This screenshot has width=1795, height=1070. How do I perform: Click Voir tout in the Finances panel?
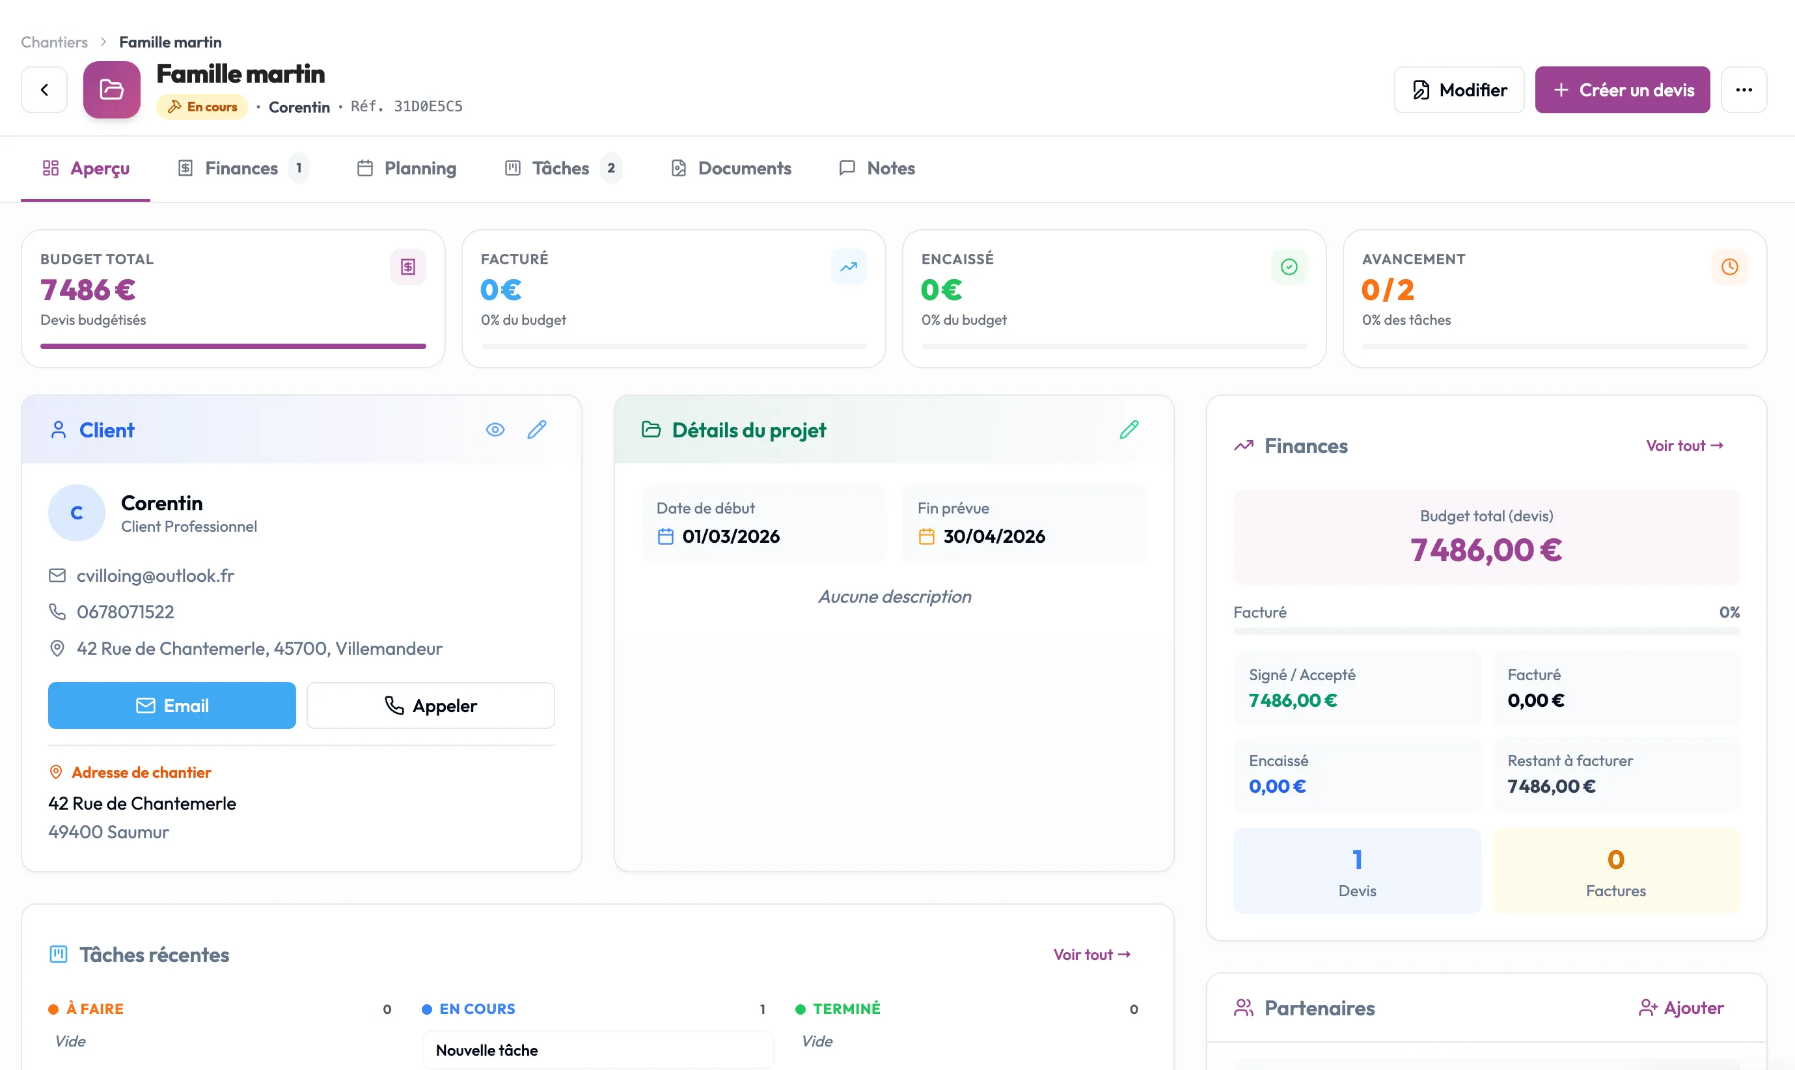tap(1685, 446)
